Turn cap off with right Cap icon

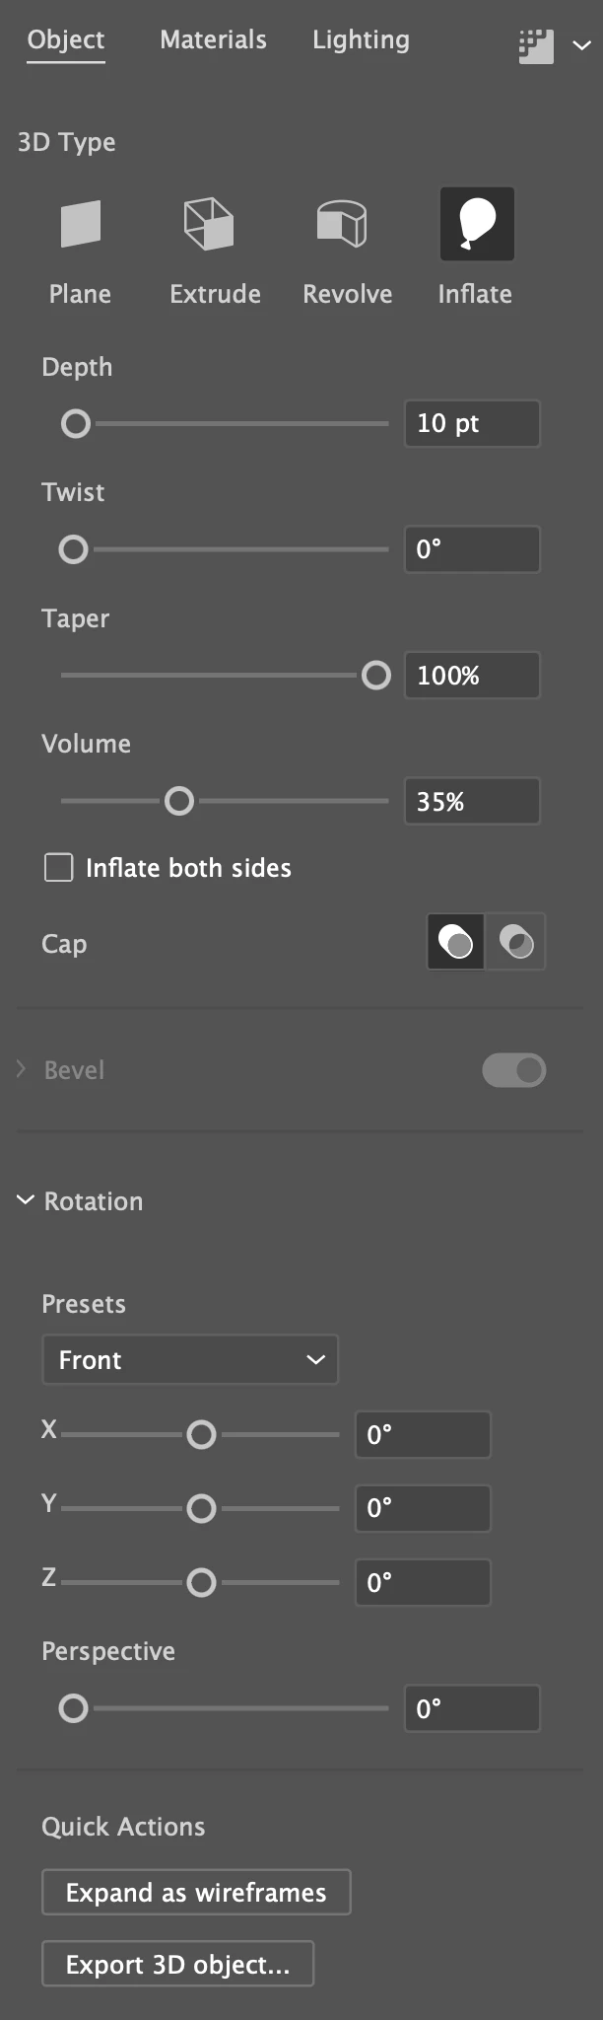(516, 942)
